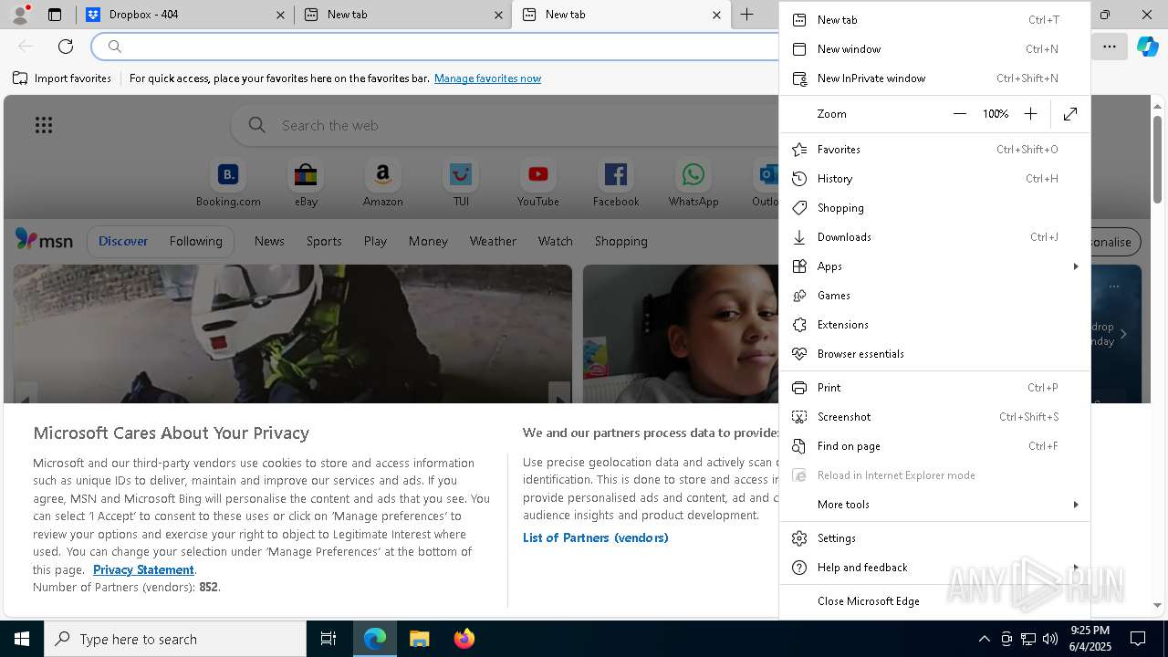The height and width of the screenshot is (657, 1168).
Task: Open the YouTube quick link
Action: (x=538, y=183)
